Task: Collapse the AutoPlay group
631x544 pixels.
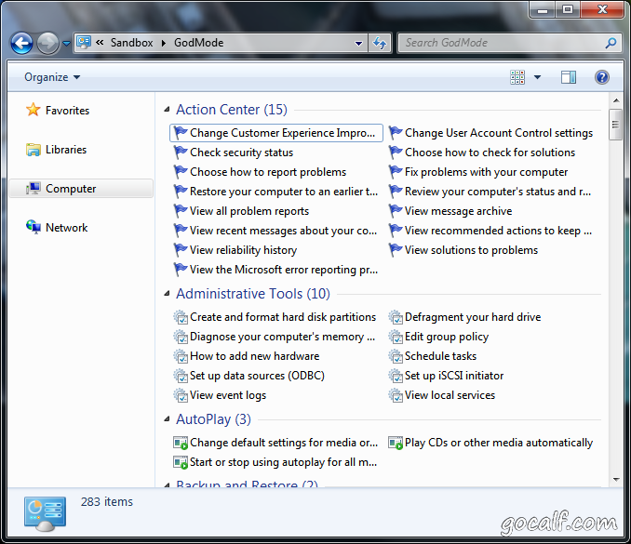Action: (167, 419)
